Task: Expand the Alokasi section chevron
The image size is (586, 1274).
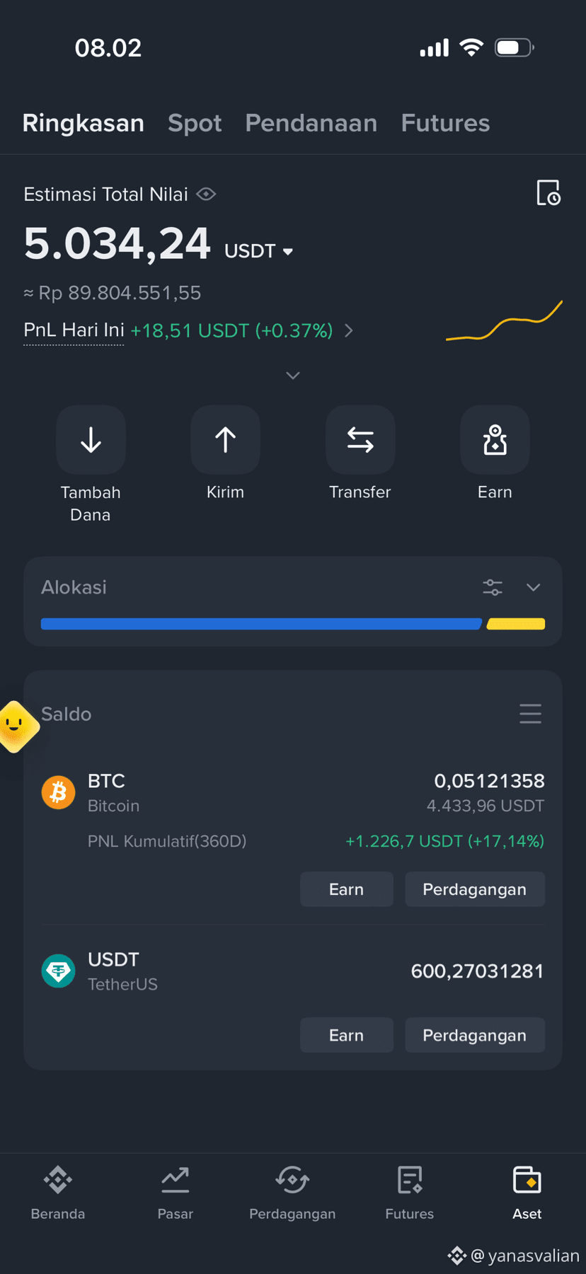Action: pos(534,587)
